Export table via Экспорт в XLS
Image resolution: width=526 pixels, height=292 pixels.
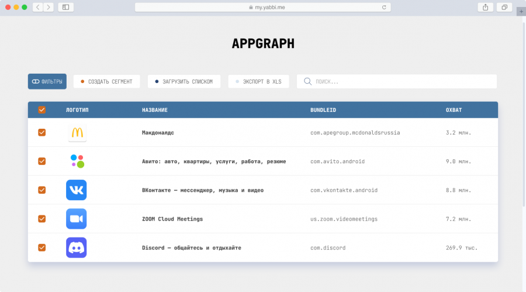(259, 81)
